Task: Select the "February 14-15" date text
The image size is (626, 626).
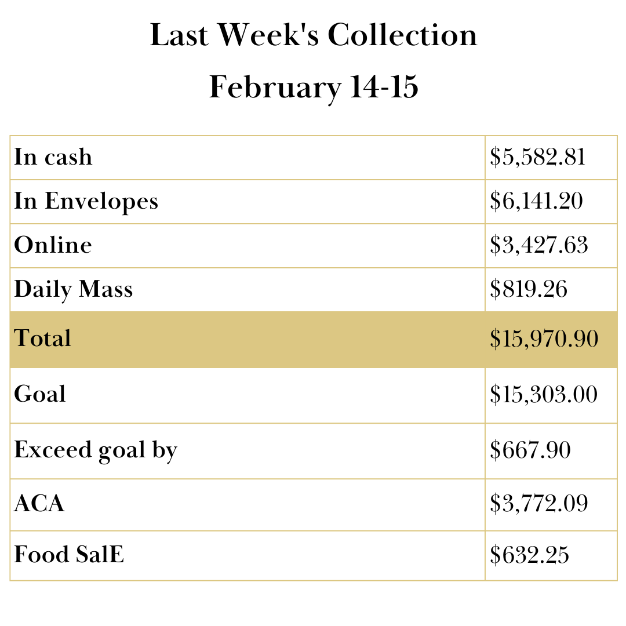Action: (313, 88)
